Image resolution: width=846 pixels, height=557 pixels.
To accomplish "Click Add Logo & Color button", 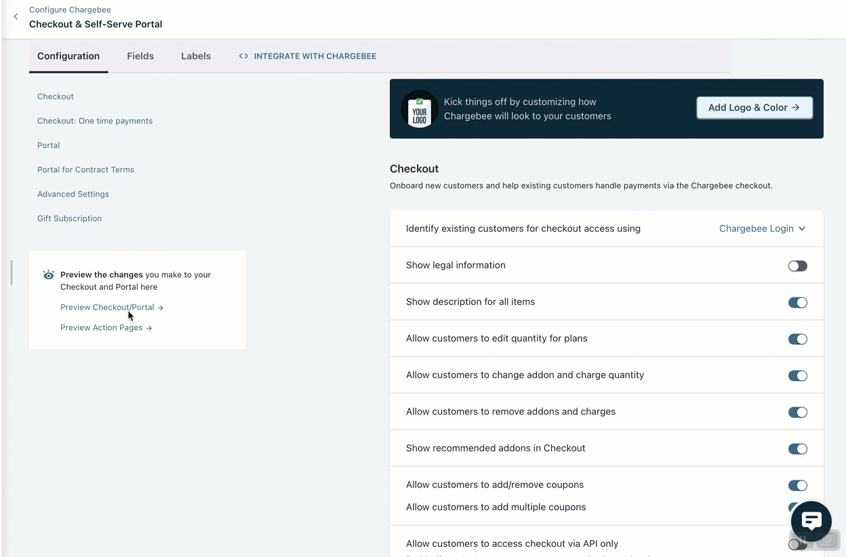I will point(754,108).
